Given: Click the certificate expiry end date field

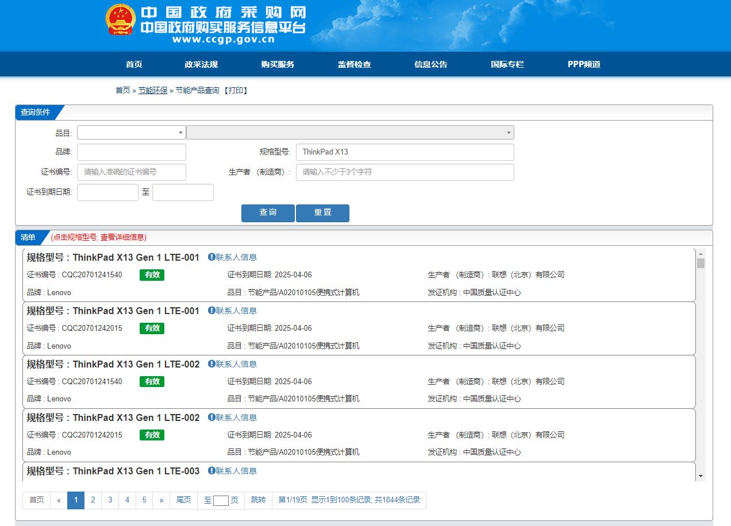Looking at the screenshot, I should (x=183, y=192).
